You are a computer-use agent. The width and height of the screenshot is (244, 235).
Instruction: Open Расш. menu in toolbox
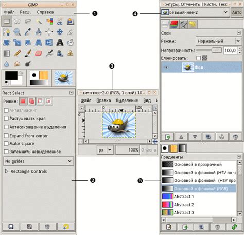coord(25,12)
